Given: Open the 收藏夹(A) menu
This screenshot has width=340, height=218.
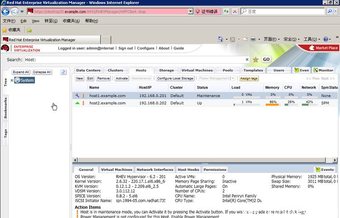Looking at the screenshot, I should click(x=71, y=21).
